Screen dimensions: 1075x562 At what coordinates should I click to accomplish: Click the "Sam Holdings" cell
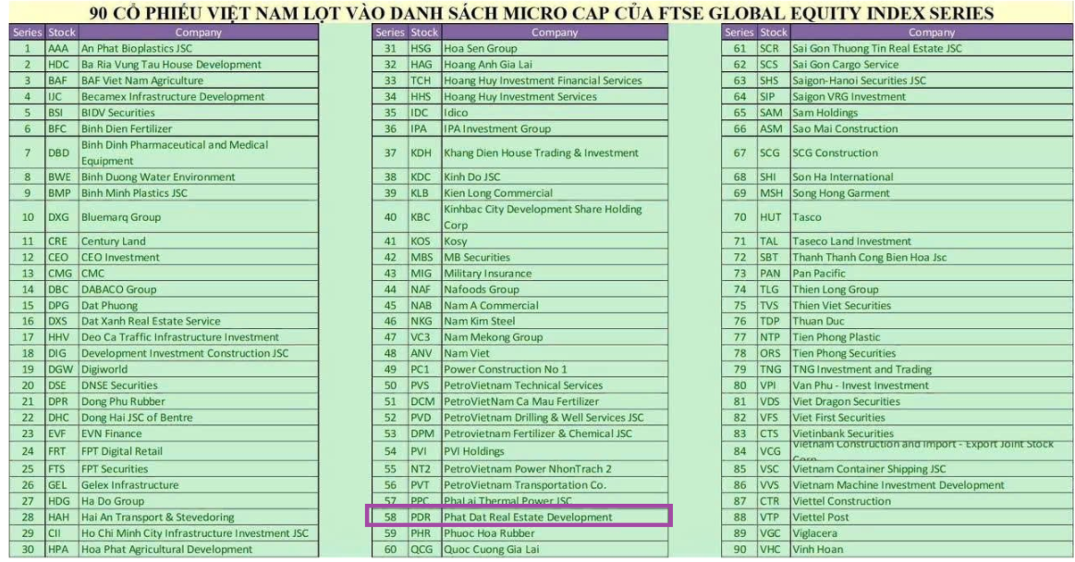tap(931, 113)
